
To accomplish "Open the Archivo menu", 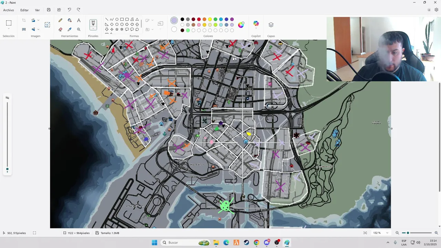I will (9, 10).
